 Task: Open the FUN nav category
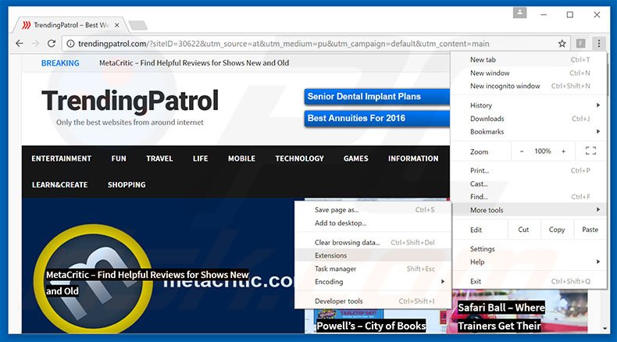click(119, 159)
